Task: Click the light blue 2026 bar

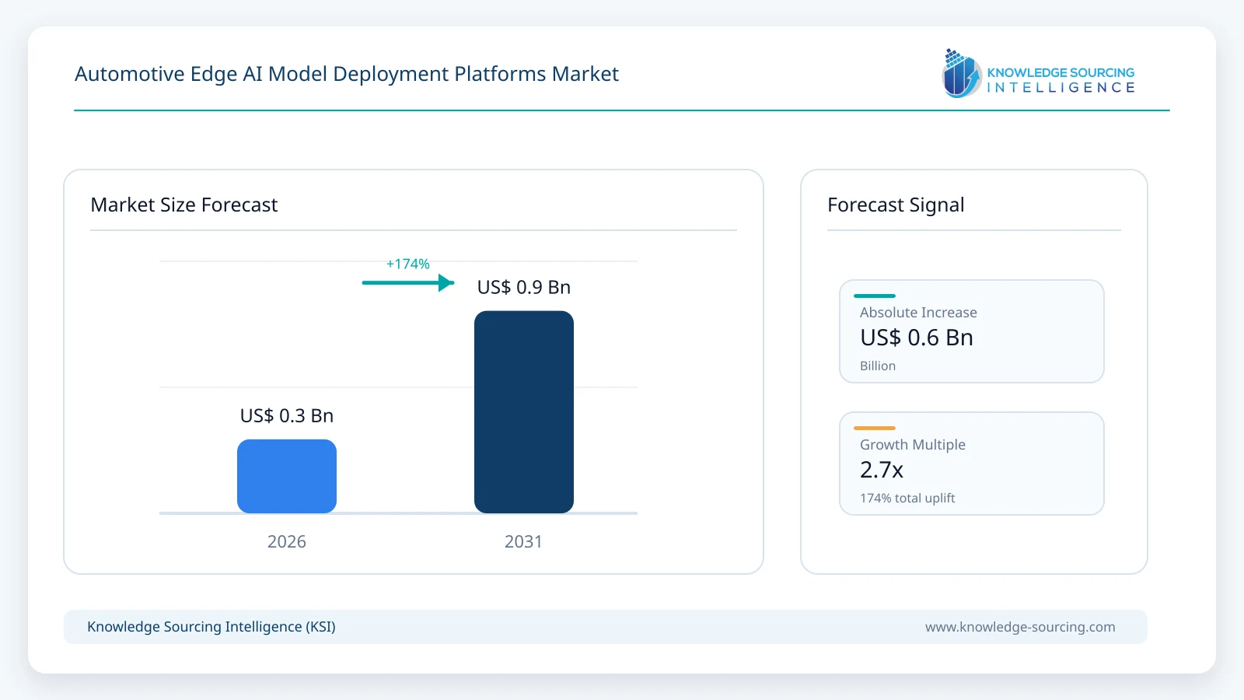Action: point(287,476)
